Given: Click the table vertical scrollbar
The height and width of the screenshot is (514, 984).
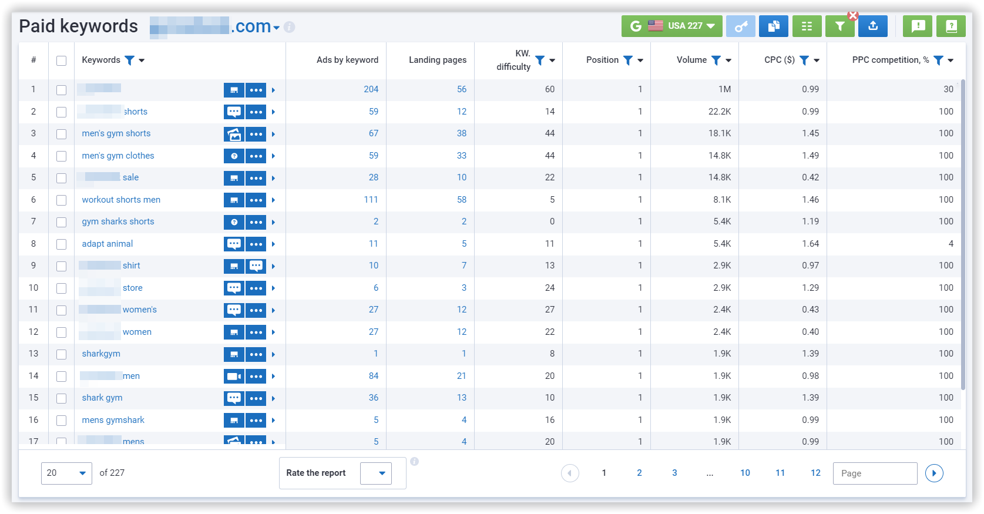Looking at the screenshot, I should point(963,235).
